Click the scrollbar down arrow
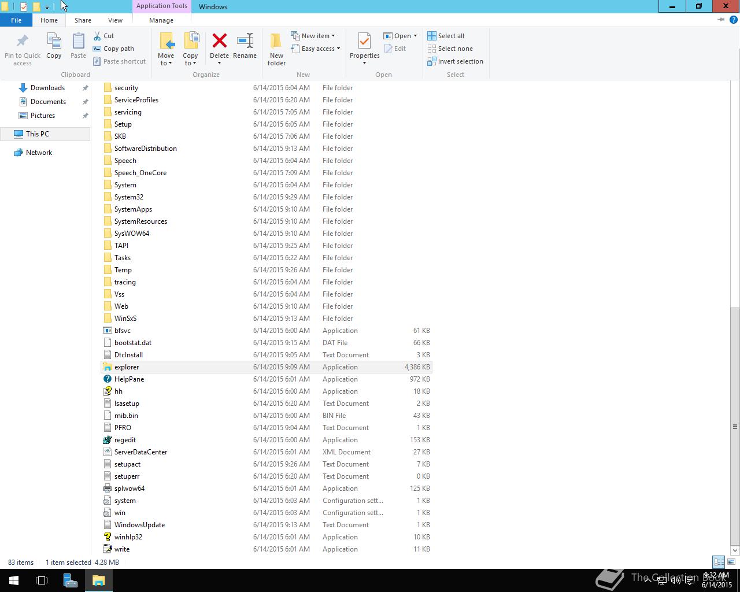Screen dimensions: 740x592 (x=735, y=550)
